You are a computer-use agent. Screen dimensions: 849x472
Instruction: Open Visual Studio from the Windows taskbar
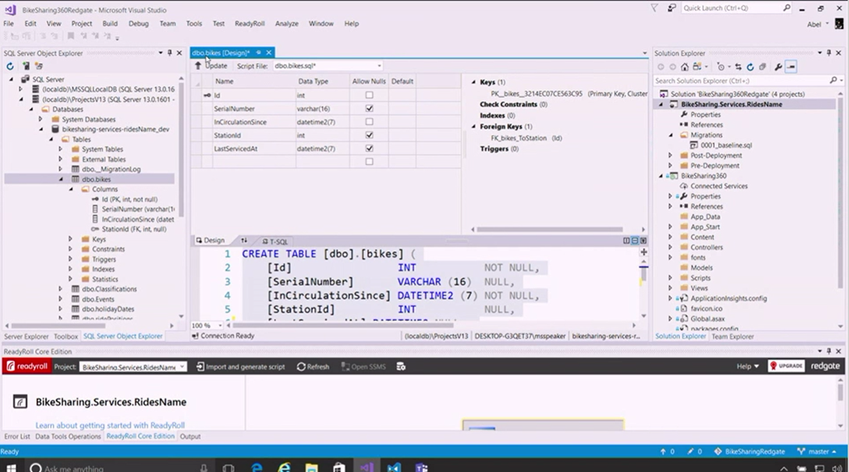click(x=366, y=467)
